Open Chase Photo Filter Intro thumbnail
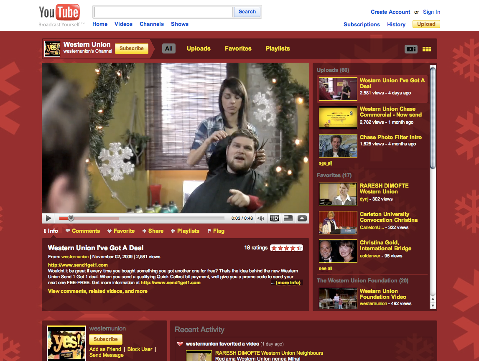The height and width of the screenshot is (361, 479). (x=338, y=146)
